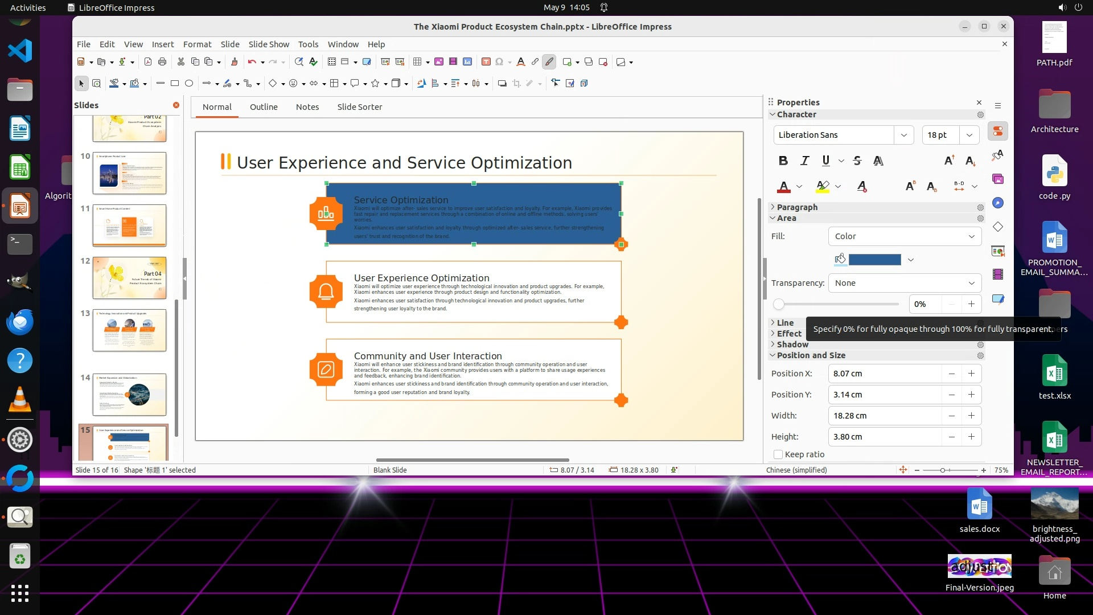Image resolution: width=1093 pixels, height=615 pixels.
Task: Open the Gallery deck in sidebar
Action: click(998, 179)
